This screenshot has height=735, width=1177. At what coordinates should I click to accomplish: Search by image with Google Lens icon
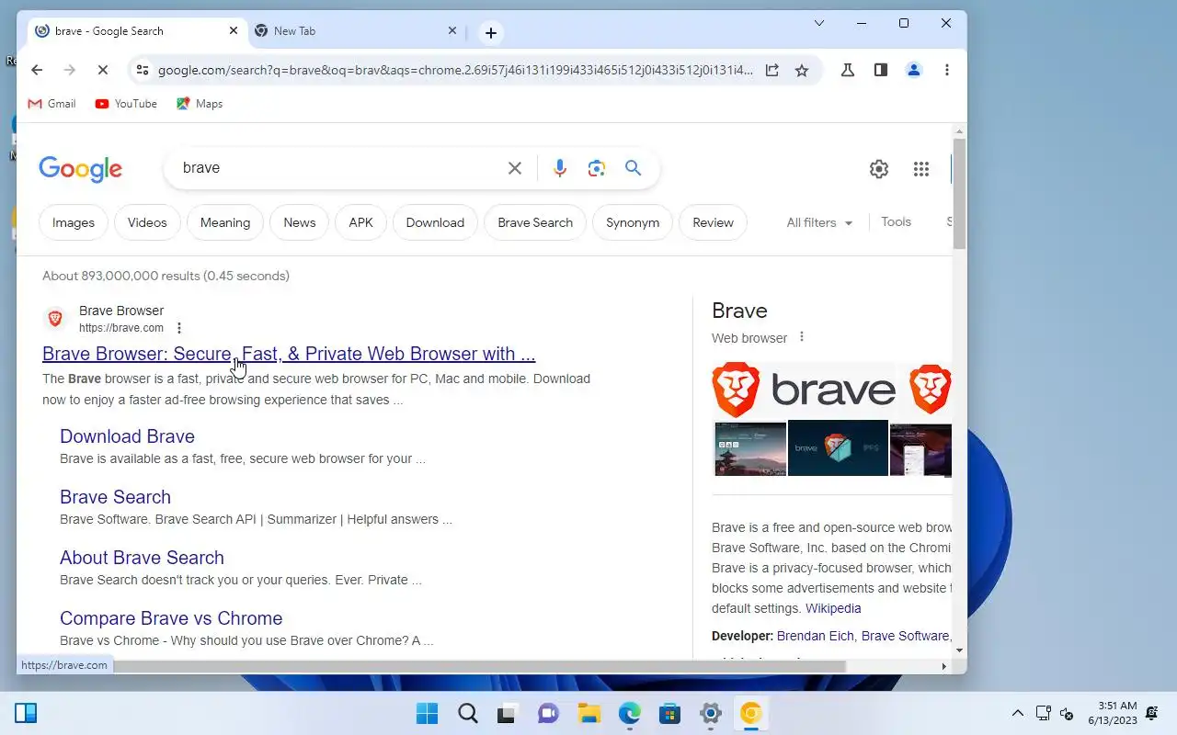point(597,168)
